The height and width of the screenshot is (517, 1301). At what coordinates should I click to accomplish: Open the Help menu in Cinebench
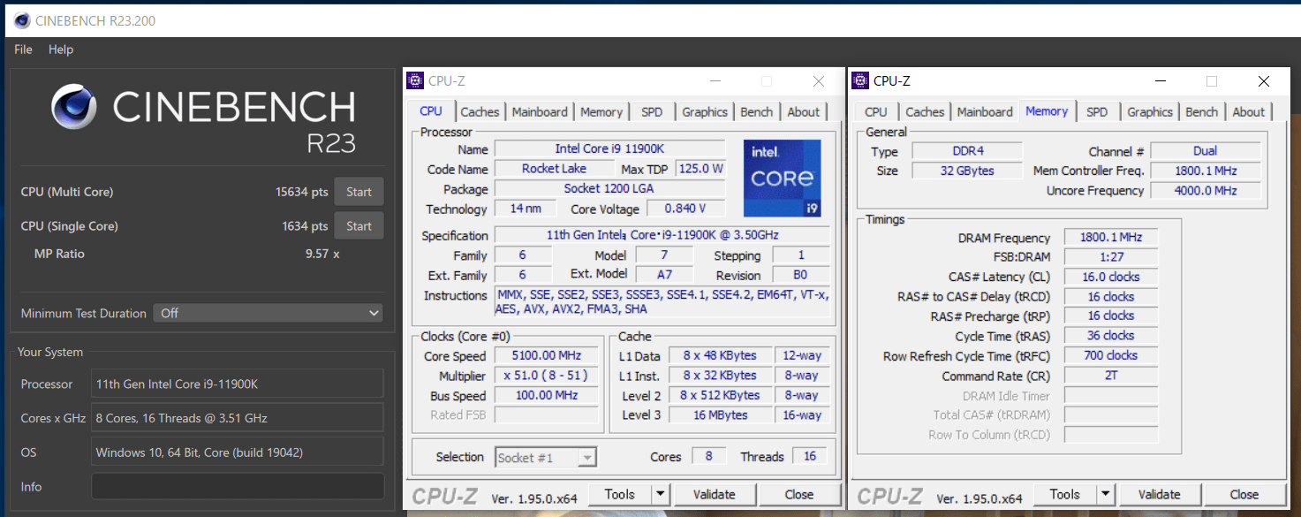point(61,49)
